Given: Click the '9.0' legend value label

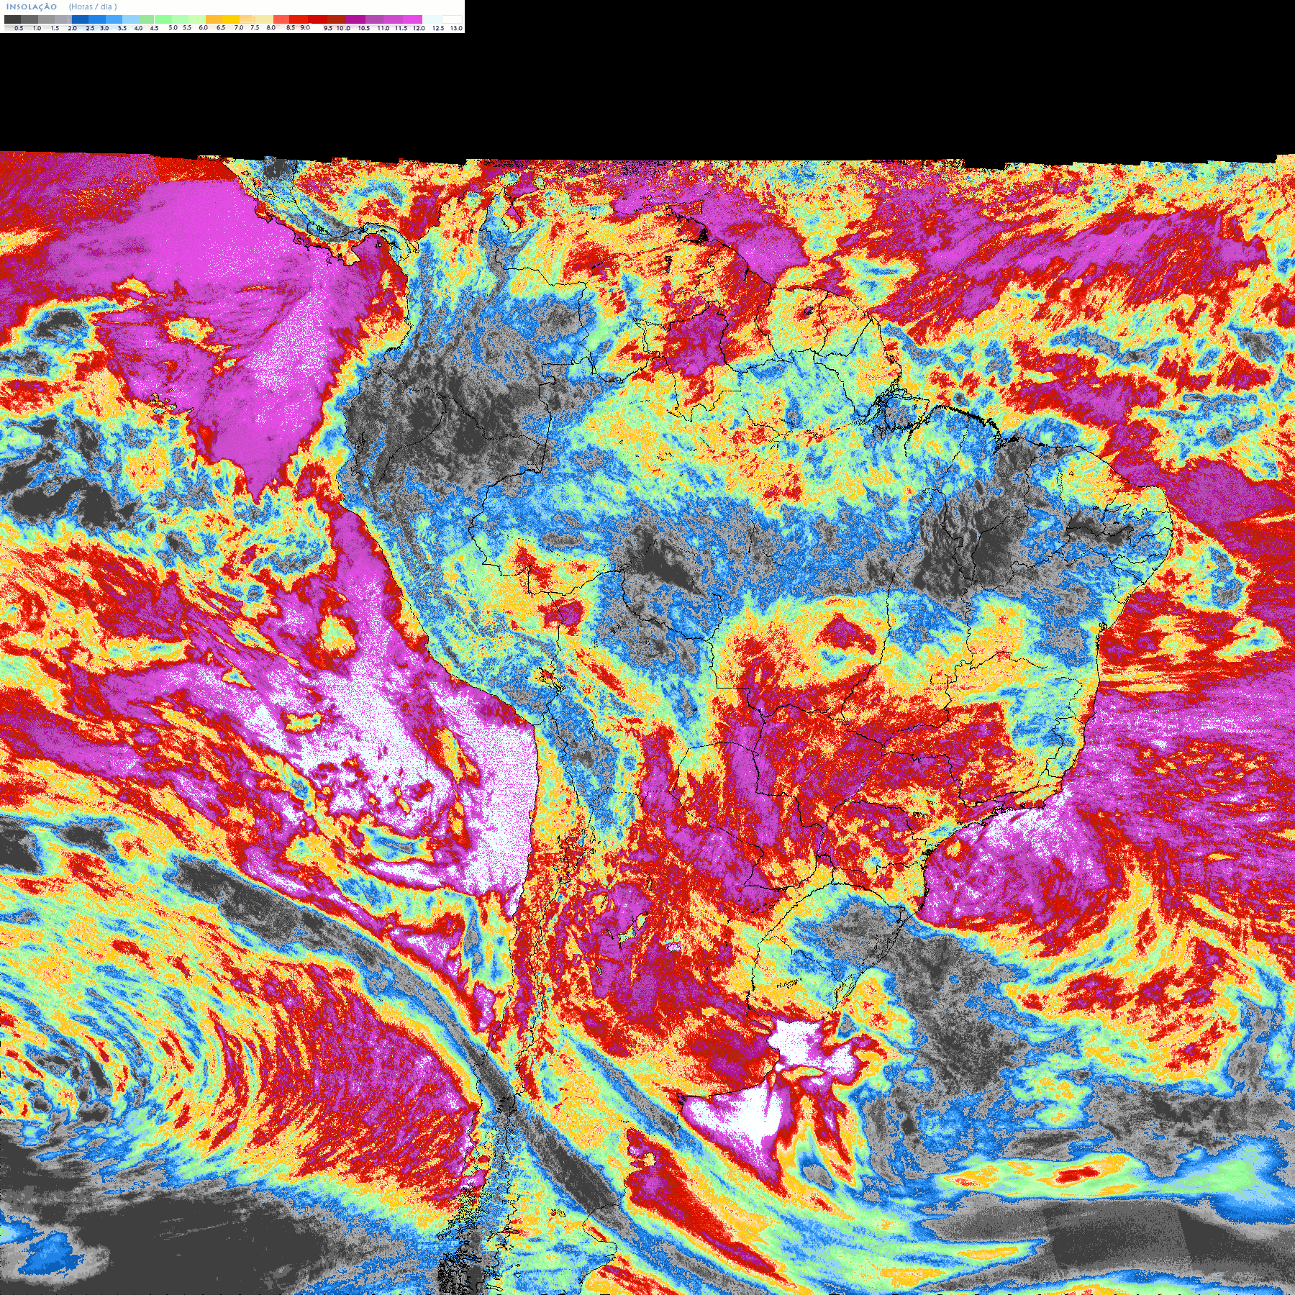Looking at the screenshot, I should click(305, 27).
